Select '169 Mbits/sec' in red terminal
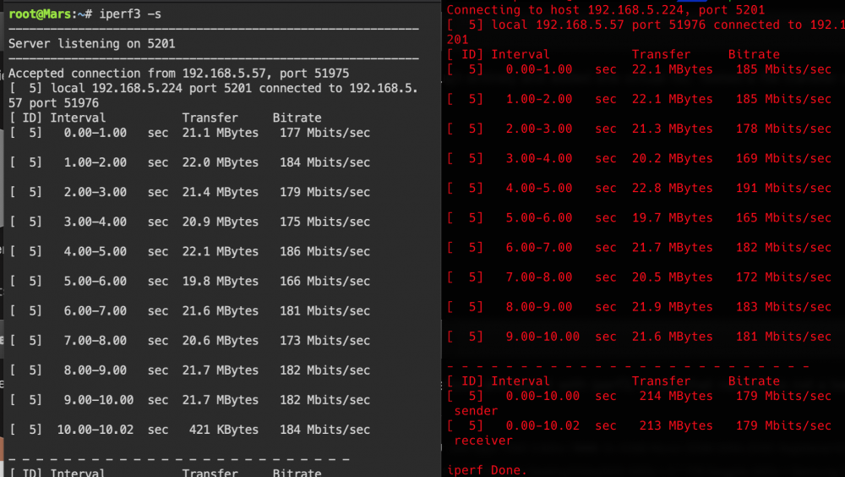The height and width of the screenshot is (477, 845). pyautogui.click(x=783, y=159)
